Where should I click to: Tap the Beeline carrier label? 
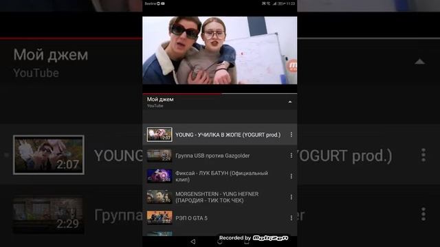pos(150,3)
